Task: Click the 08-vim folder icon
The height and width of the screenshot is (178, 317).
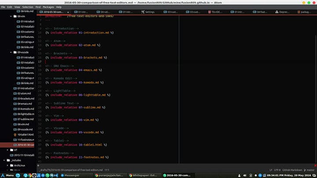Action: (x=15, y=16)
